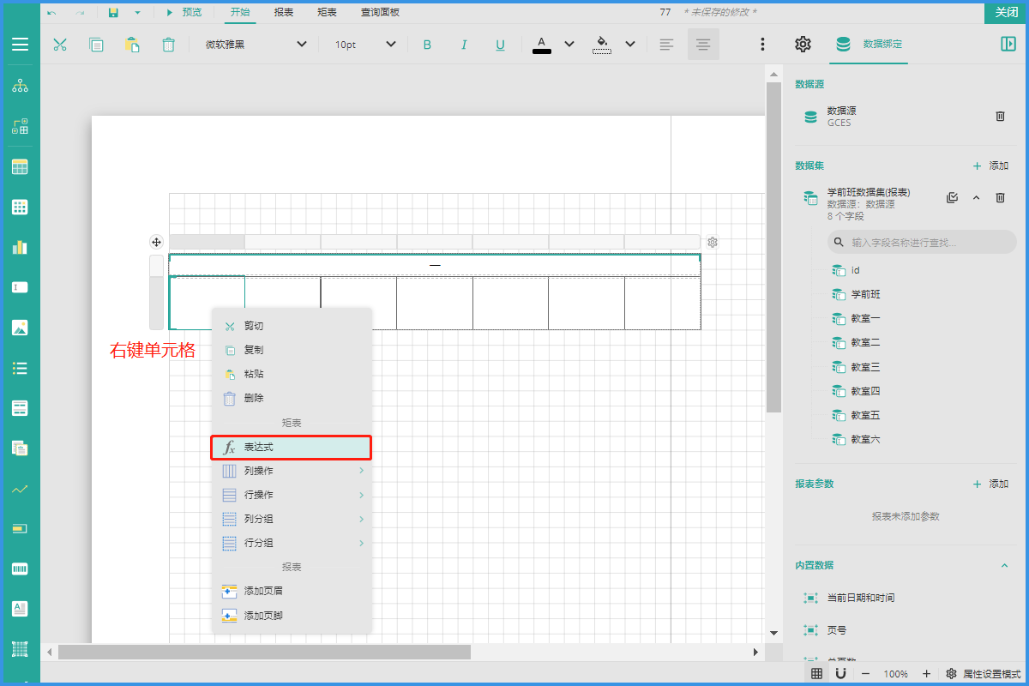This screenshot has height=686, width=1029.
Task: Toggle bold formatting
Action: [427, 45]
